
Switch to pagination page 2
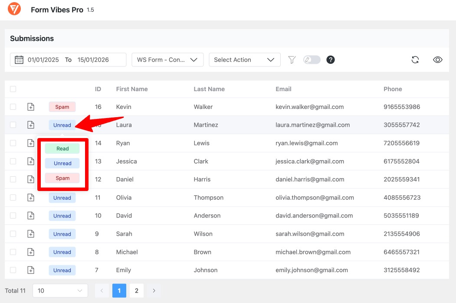(137, 290)
